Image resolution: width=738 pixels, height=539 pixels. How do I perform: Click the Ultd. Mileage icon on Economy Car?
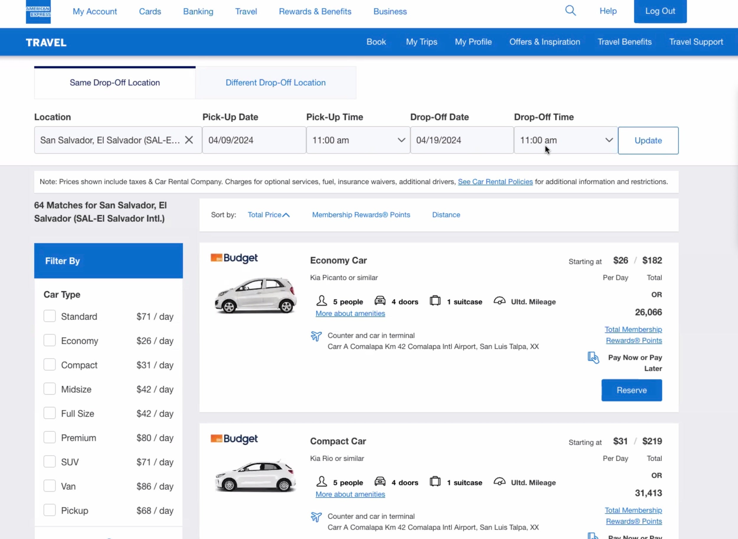click(499, 300)
